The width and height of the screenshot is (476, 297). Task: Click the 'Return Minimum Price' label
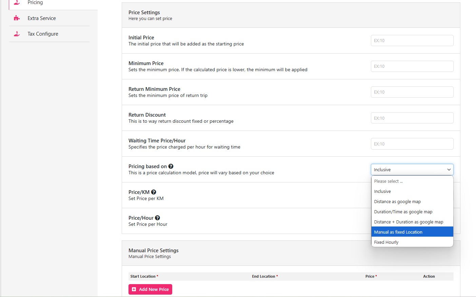click(154, 89)
